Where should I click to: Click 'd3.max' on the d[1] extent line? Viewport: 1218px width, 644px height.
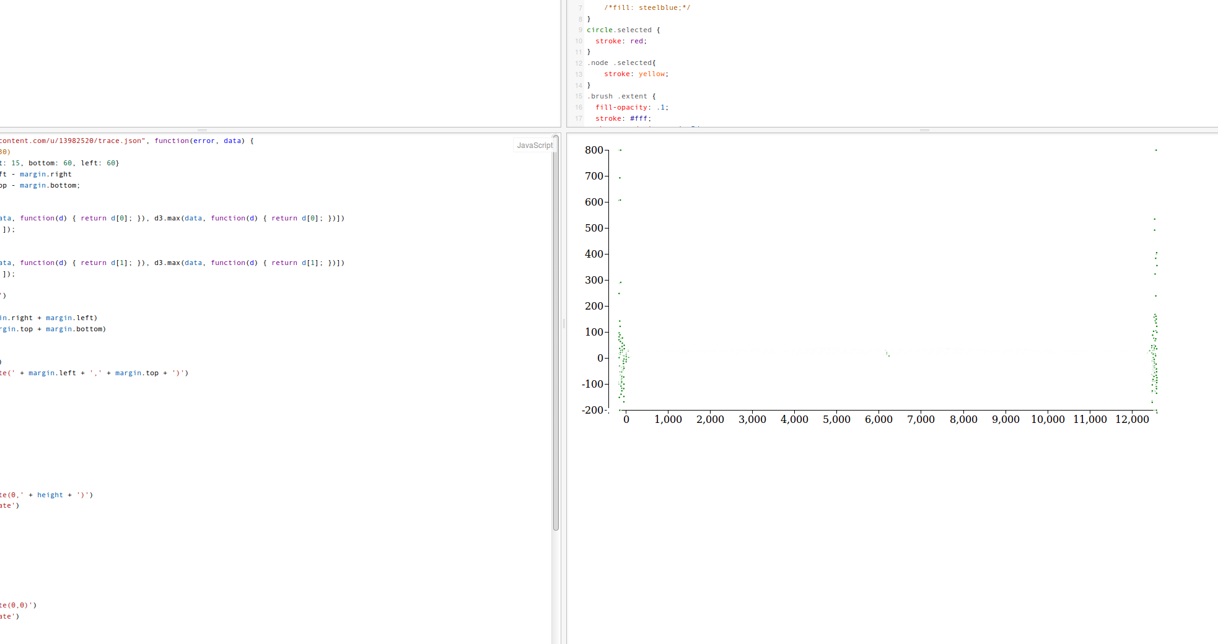point(167,263)
